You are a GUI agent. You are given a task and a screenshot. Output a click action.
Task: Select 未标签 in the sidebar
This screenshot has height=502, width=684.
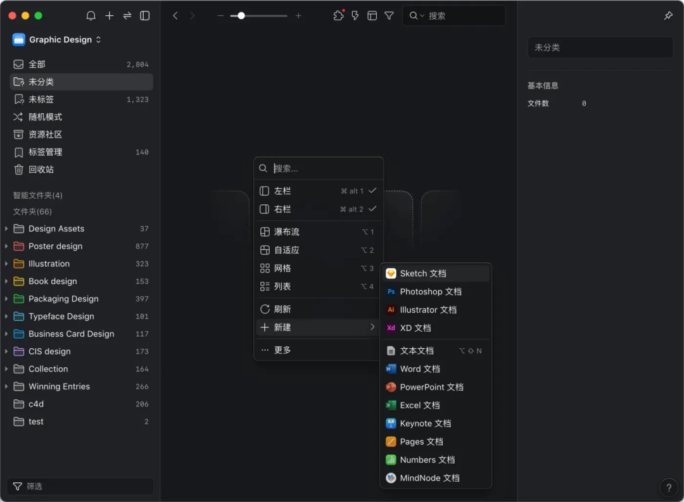pyautogui.click(x=81, y=99)
